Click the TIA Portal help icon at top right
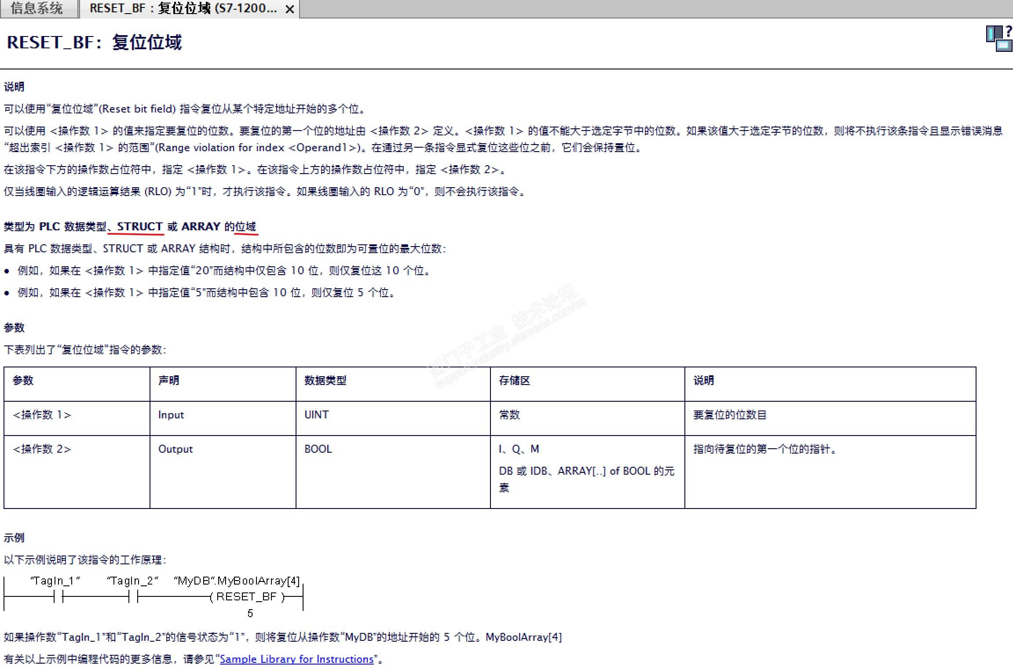The width and height of the screenshot is (1013, 672). pos(998,39)
